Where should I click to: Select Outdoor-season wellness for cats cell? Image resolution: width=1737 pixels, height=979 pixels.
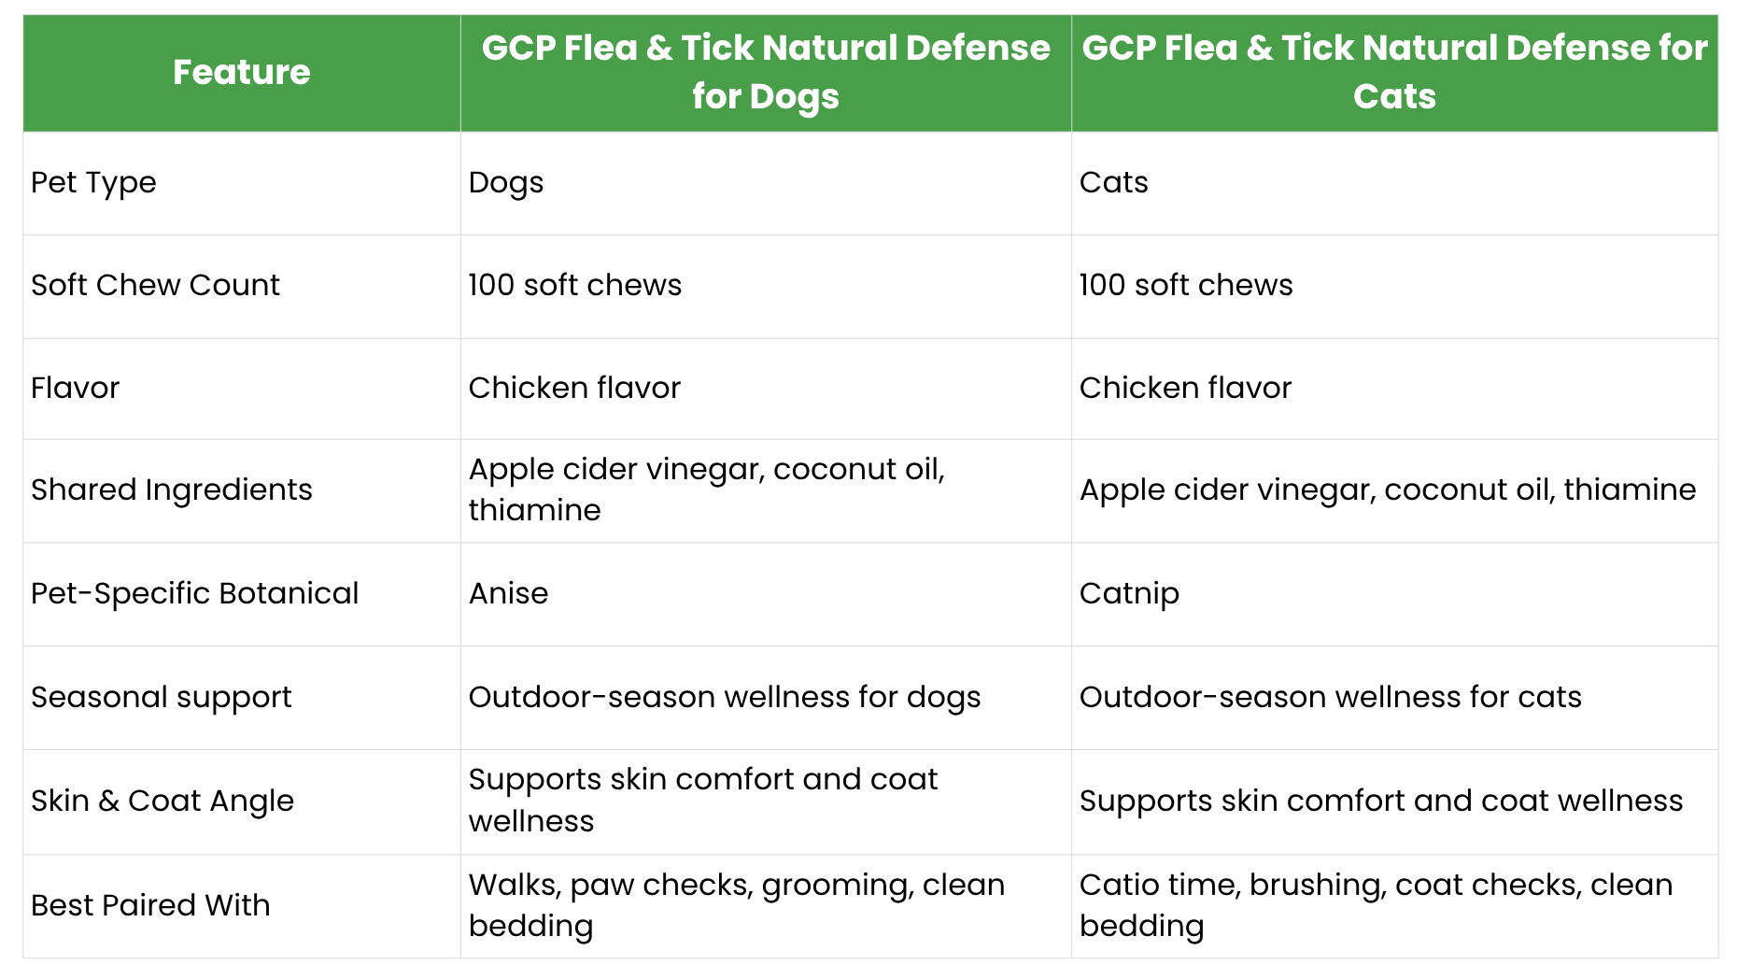click(1394, 698)
